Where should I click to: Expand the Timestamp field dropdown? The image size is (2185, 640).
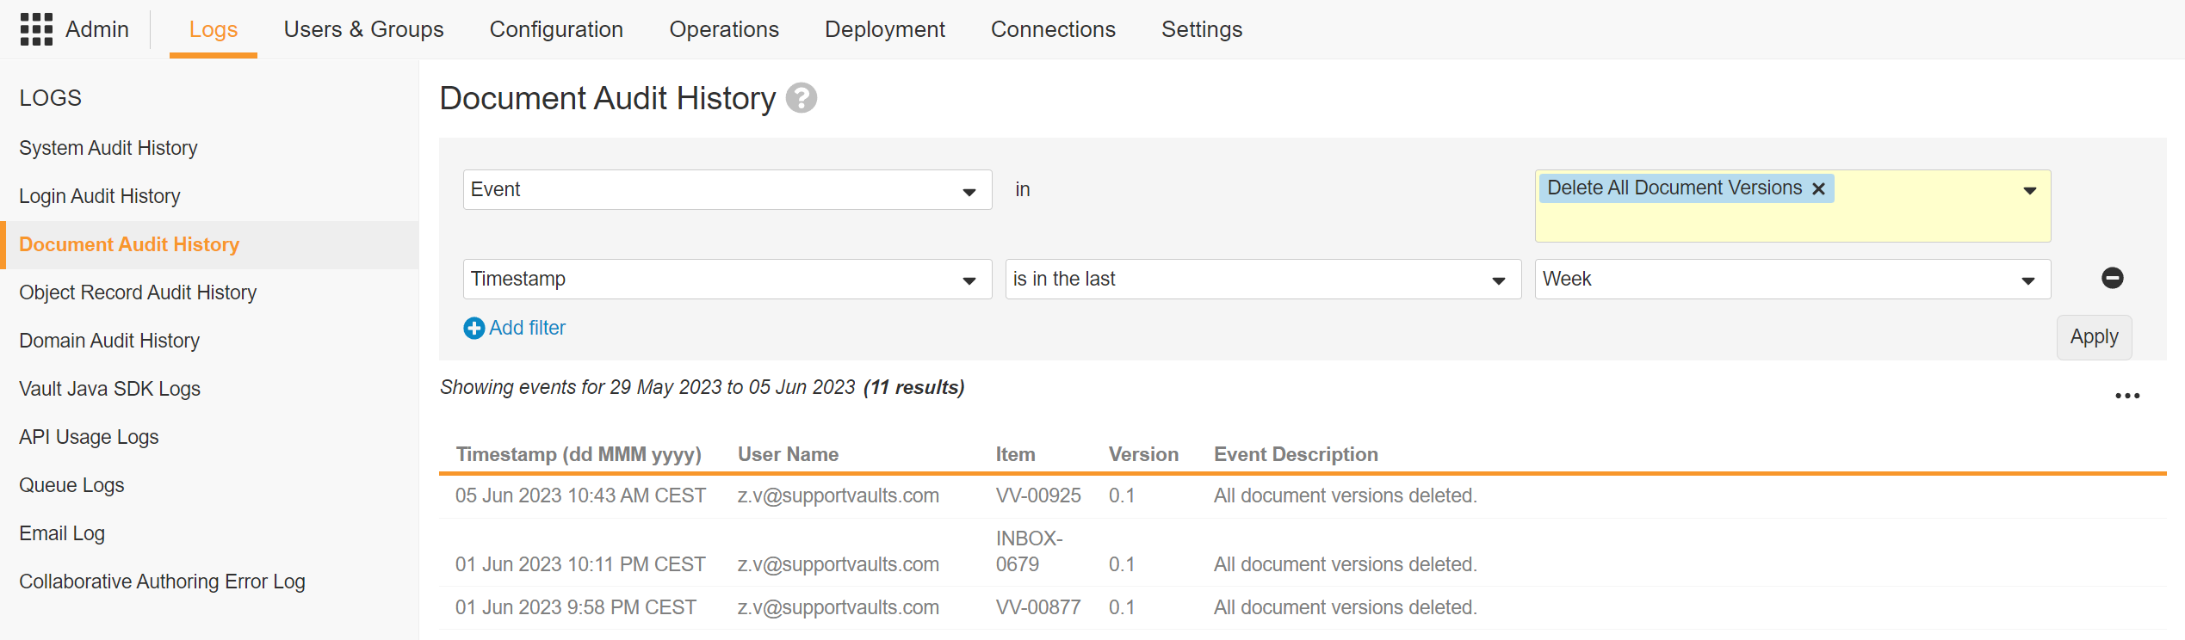pos(969,280)
